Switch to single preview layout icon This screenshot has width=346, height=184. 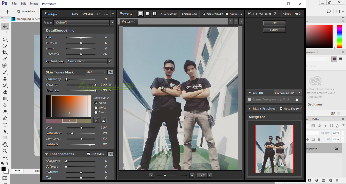[x=140, y=14]
